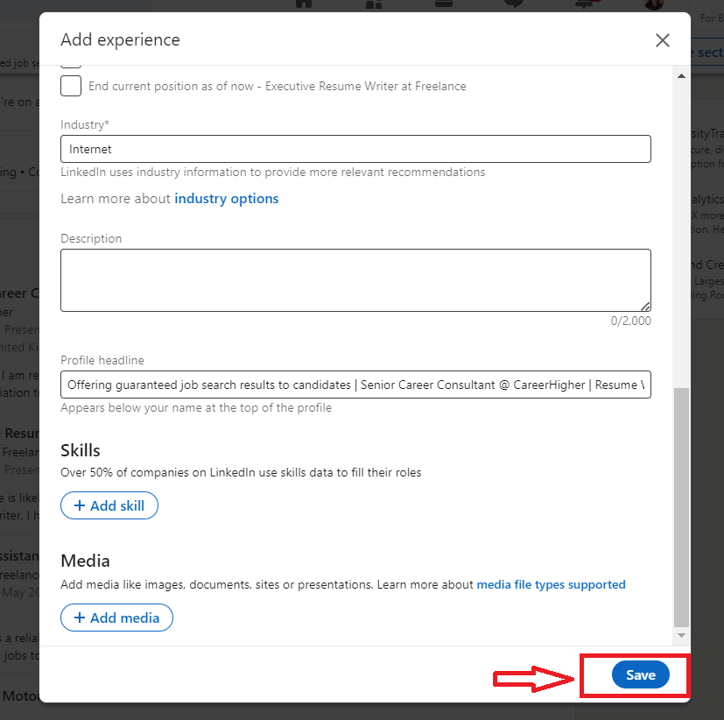This screenshot has width=724, height=720.
Task: Click the Add skill button
Action: pos(109,505)
